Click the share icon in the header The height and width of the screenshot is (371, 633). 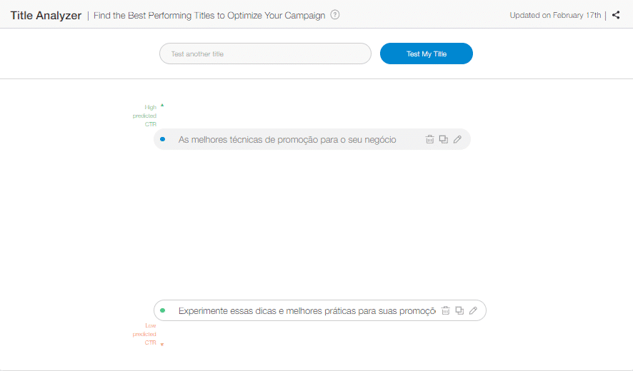pos(616,15)
